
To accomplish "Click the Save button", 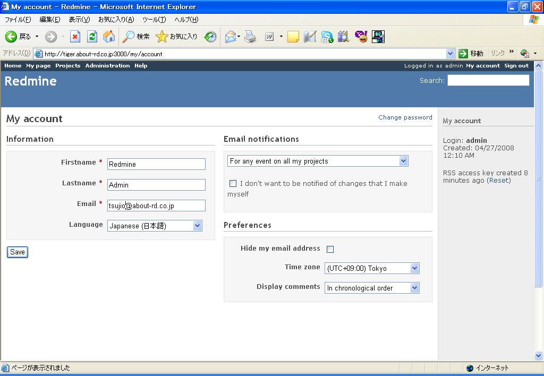I will click(x=18, y=252).
